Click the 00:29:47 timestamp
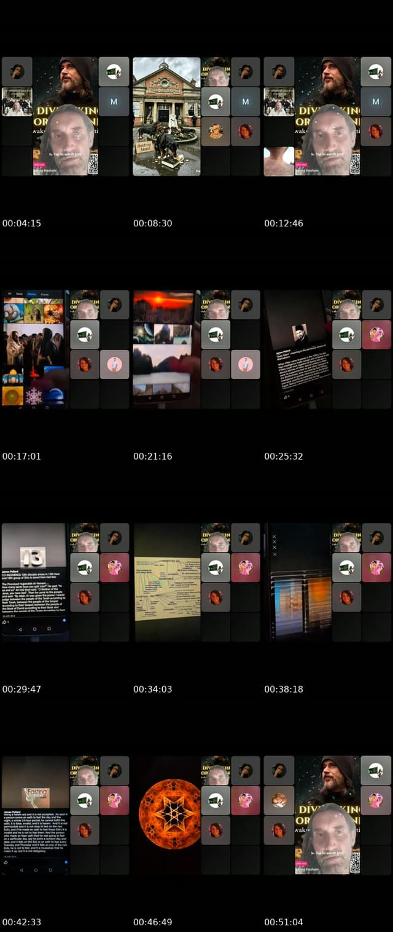 click(21, 689)
